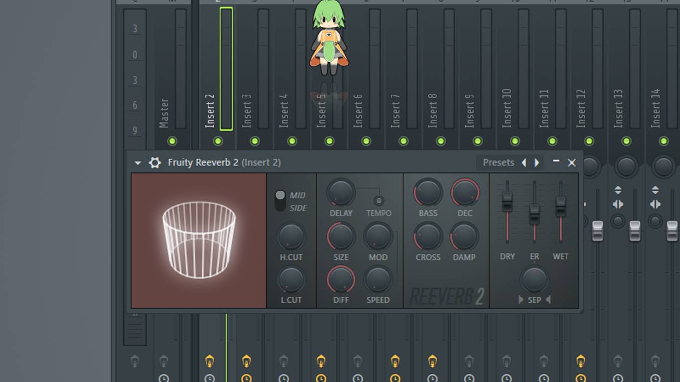Click the "Fruity Reeverb 2" window title
Viewport: 680px width, 382px height.
tap(203, 163)
